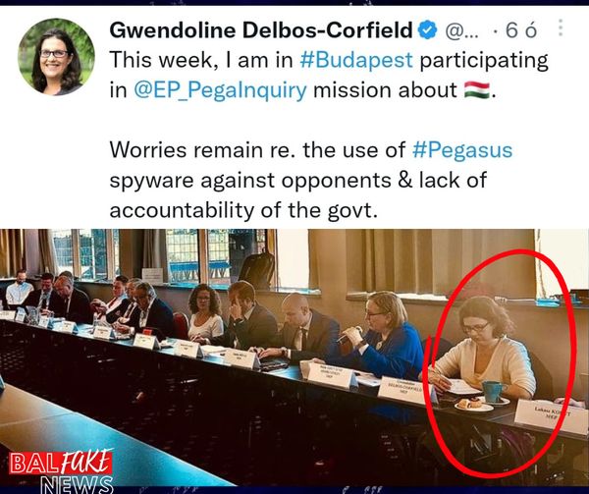Viewport: 589px width, 494px height.
Task: Click the blue verified badge
Action: (428, 30)
